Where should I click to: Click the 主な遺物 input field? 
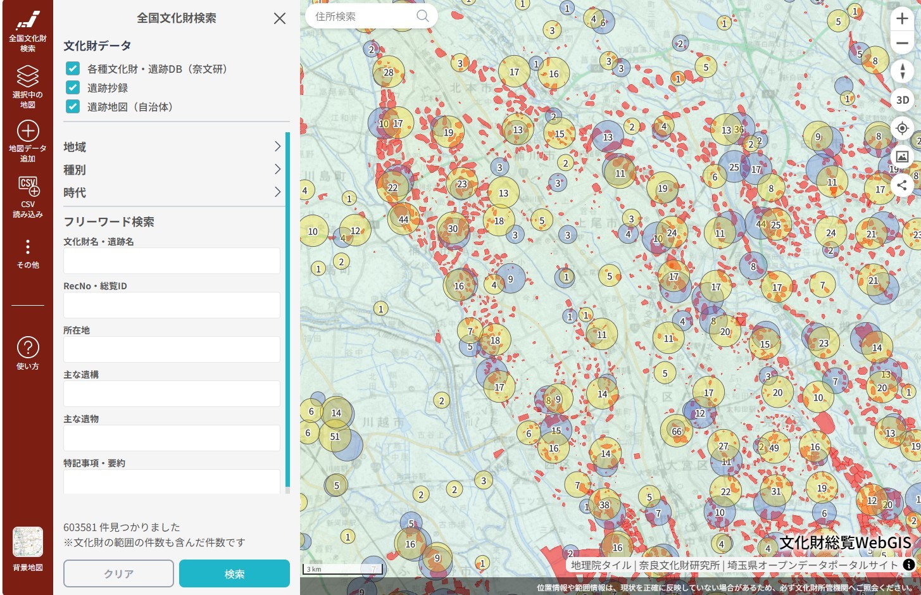(x=172, y=438)
